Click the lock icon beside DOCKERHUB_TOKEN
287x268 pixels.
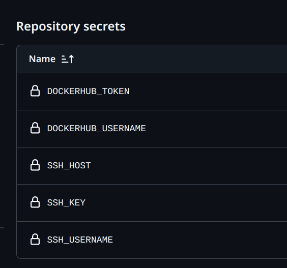tap(35, 91)
